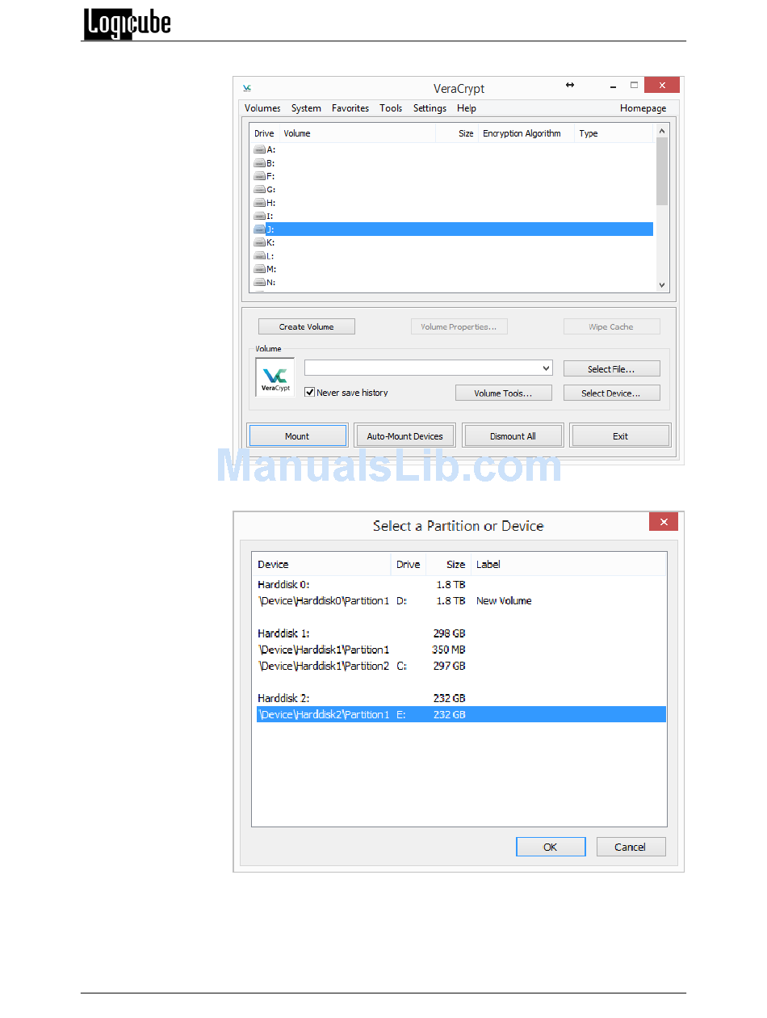The image size is (767, 1018).
Task: Click the Wipe Cache button
Action: (611, 326)
